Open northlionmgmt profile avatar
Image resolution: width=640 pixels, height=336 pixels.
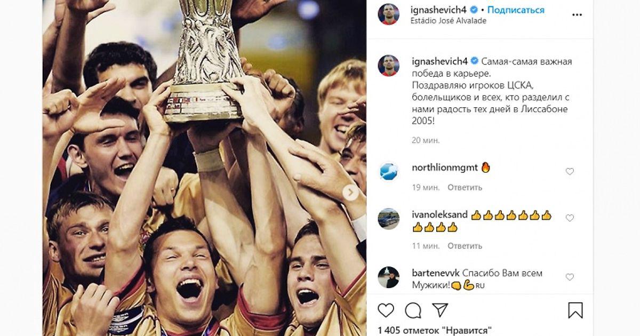[389, 171]
